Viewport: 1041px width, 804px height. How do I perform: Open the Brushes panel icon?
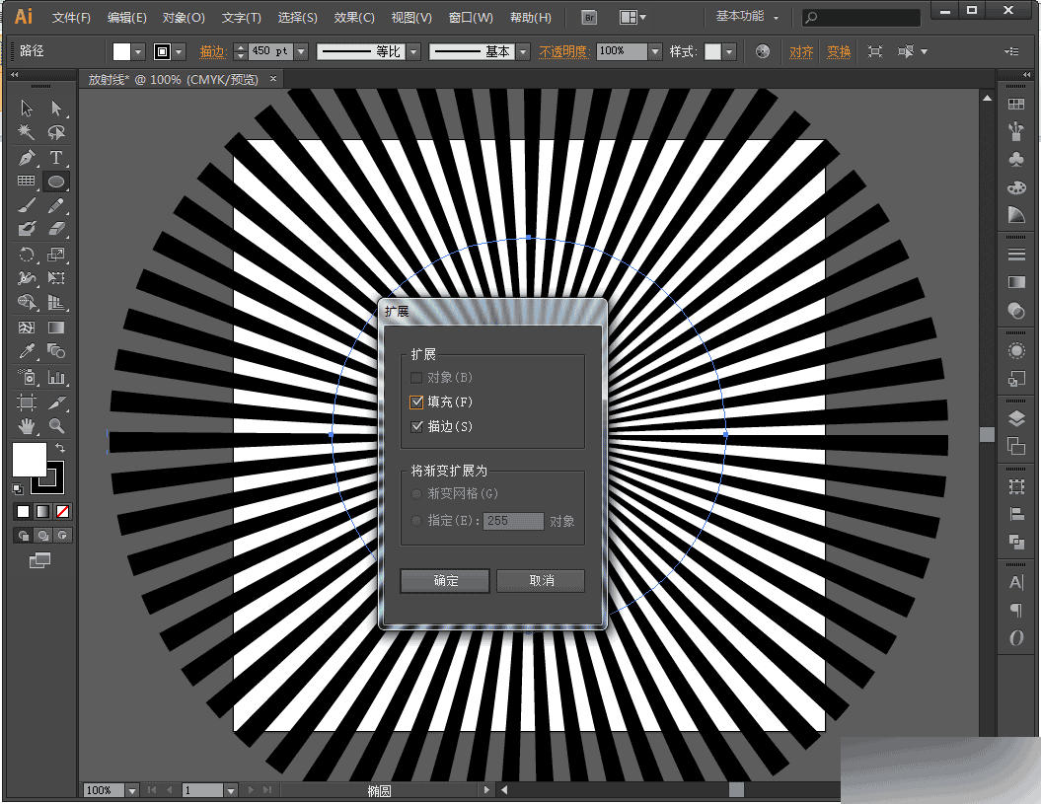tap(1015, 131)
